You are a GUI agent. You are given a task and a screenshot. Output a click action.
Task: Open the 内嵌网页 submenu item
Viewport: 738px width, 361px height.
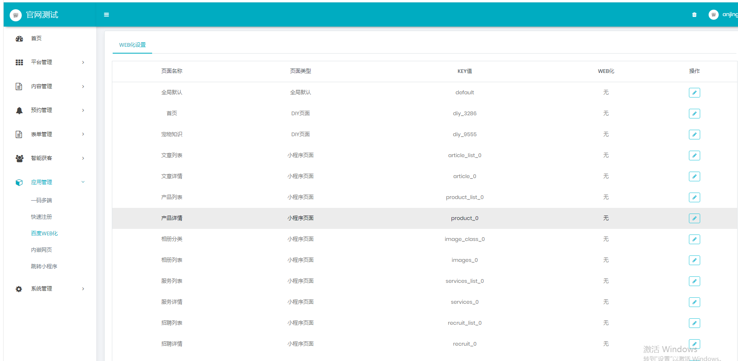click(x=41, y=250)
